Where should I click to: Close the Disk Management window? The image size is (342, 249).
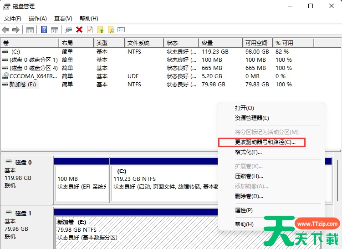click(332, 6)
